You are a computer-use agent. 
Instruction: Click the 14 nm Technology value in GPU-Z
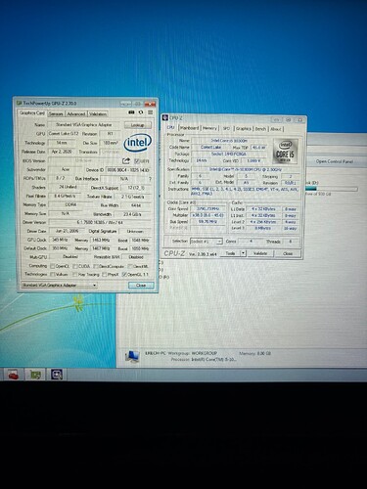tap(62, 143)
